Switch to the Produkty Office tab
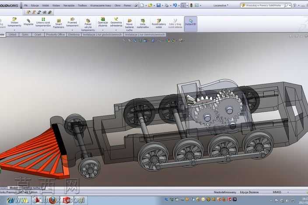Image resolution: width=308 pixels, height=205 pixels. click(56, 35)
